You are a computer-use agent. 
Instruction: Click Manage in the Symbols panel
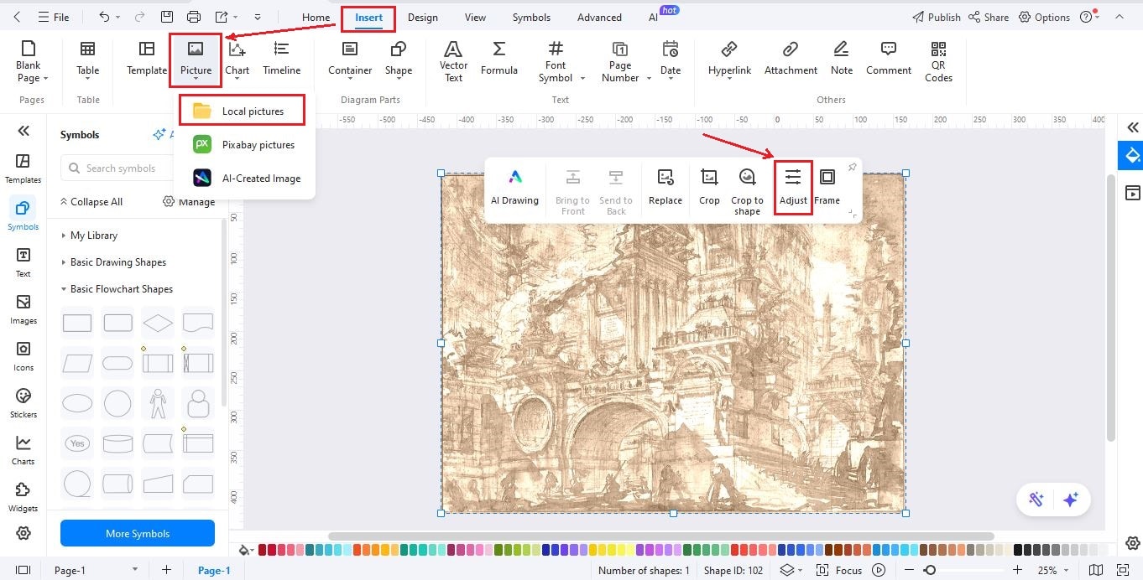pos(189,202)
